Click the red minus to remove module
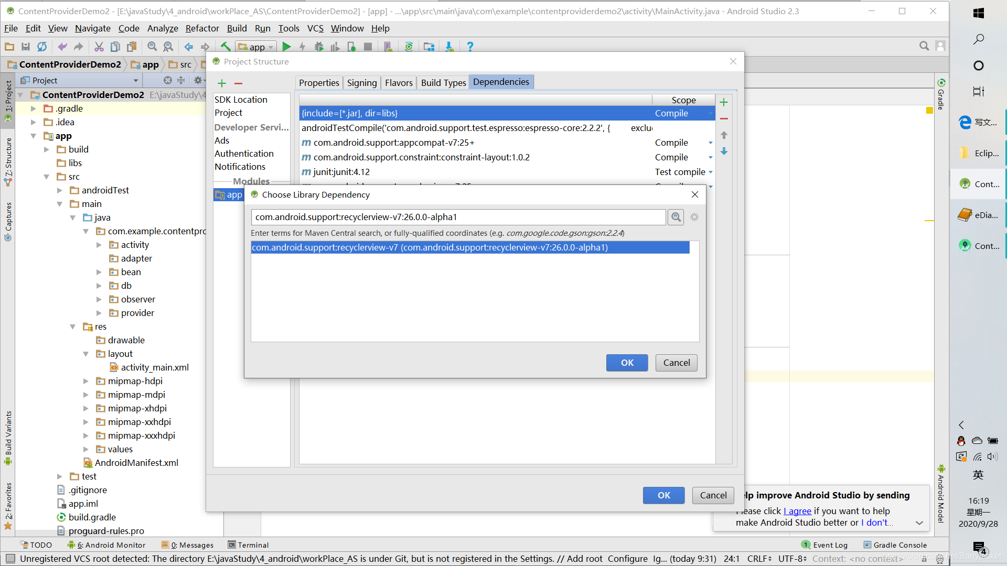This screenshot has height=566, width=1007. tap(238, 83)
